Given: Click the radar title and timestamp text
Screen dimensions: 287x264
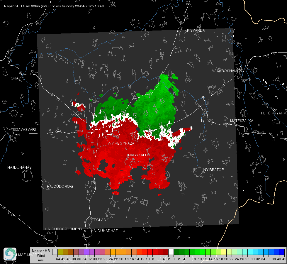Looking at the screenshot, I should (x=54, y=6).
